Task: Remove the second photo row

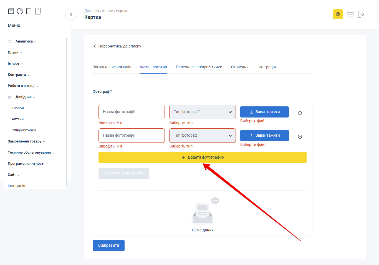Action: point(300,137)
